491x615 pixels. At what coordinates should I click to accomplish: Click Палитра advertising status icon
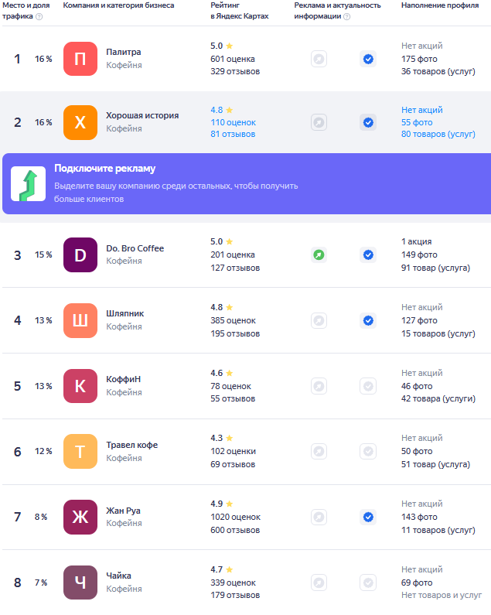tap(319, 60)
